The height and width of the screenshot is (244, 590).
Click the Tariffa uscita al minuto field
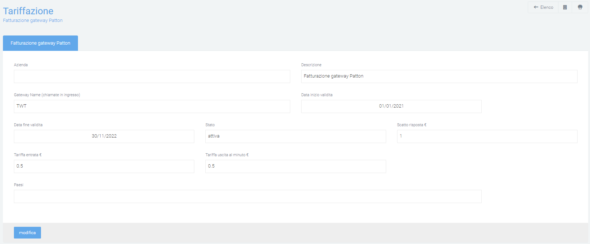pyautogui.click(x=296, y=166)
